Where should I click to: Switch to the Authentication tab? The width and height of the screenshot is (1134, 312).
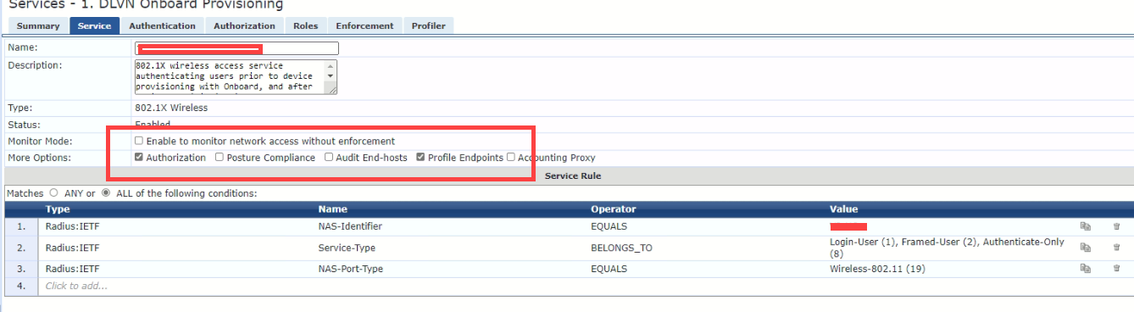pos(162,25)
